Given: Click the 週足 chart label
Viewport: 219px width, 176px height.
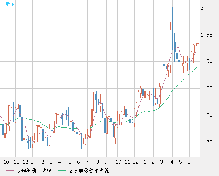Looking at the screenshot, I should [x=10, y=4].
